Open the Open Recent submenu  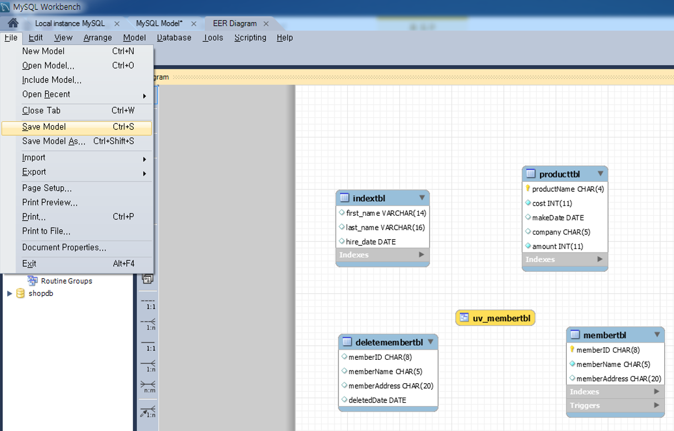click(77, 95)
